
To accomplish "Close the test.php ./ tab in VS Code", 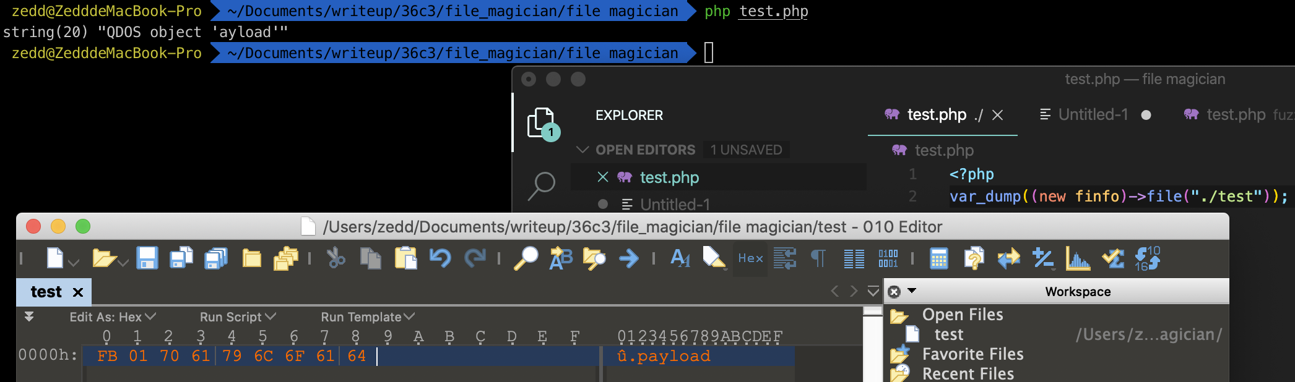I will point(997,115).
